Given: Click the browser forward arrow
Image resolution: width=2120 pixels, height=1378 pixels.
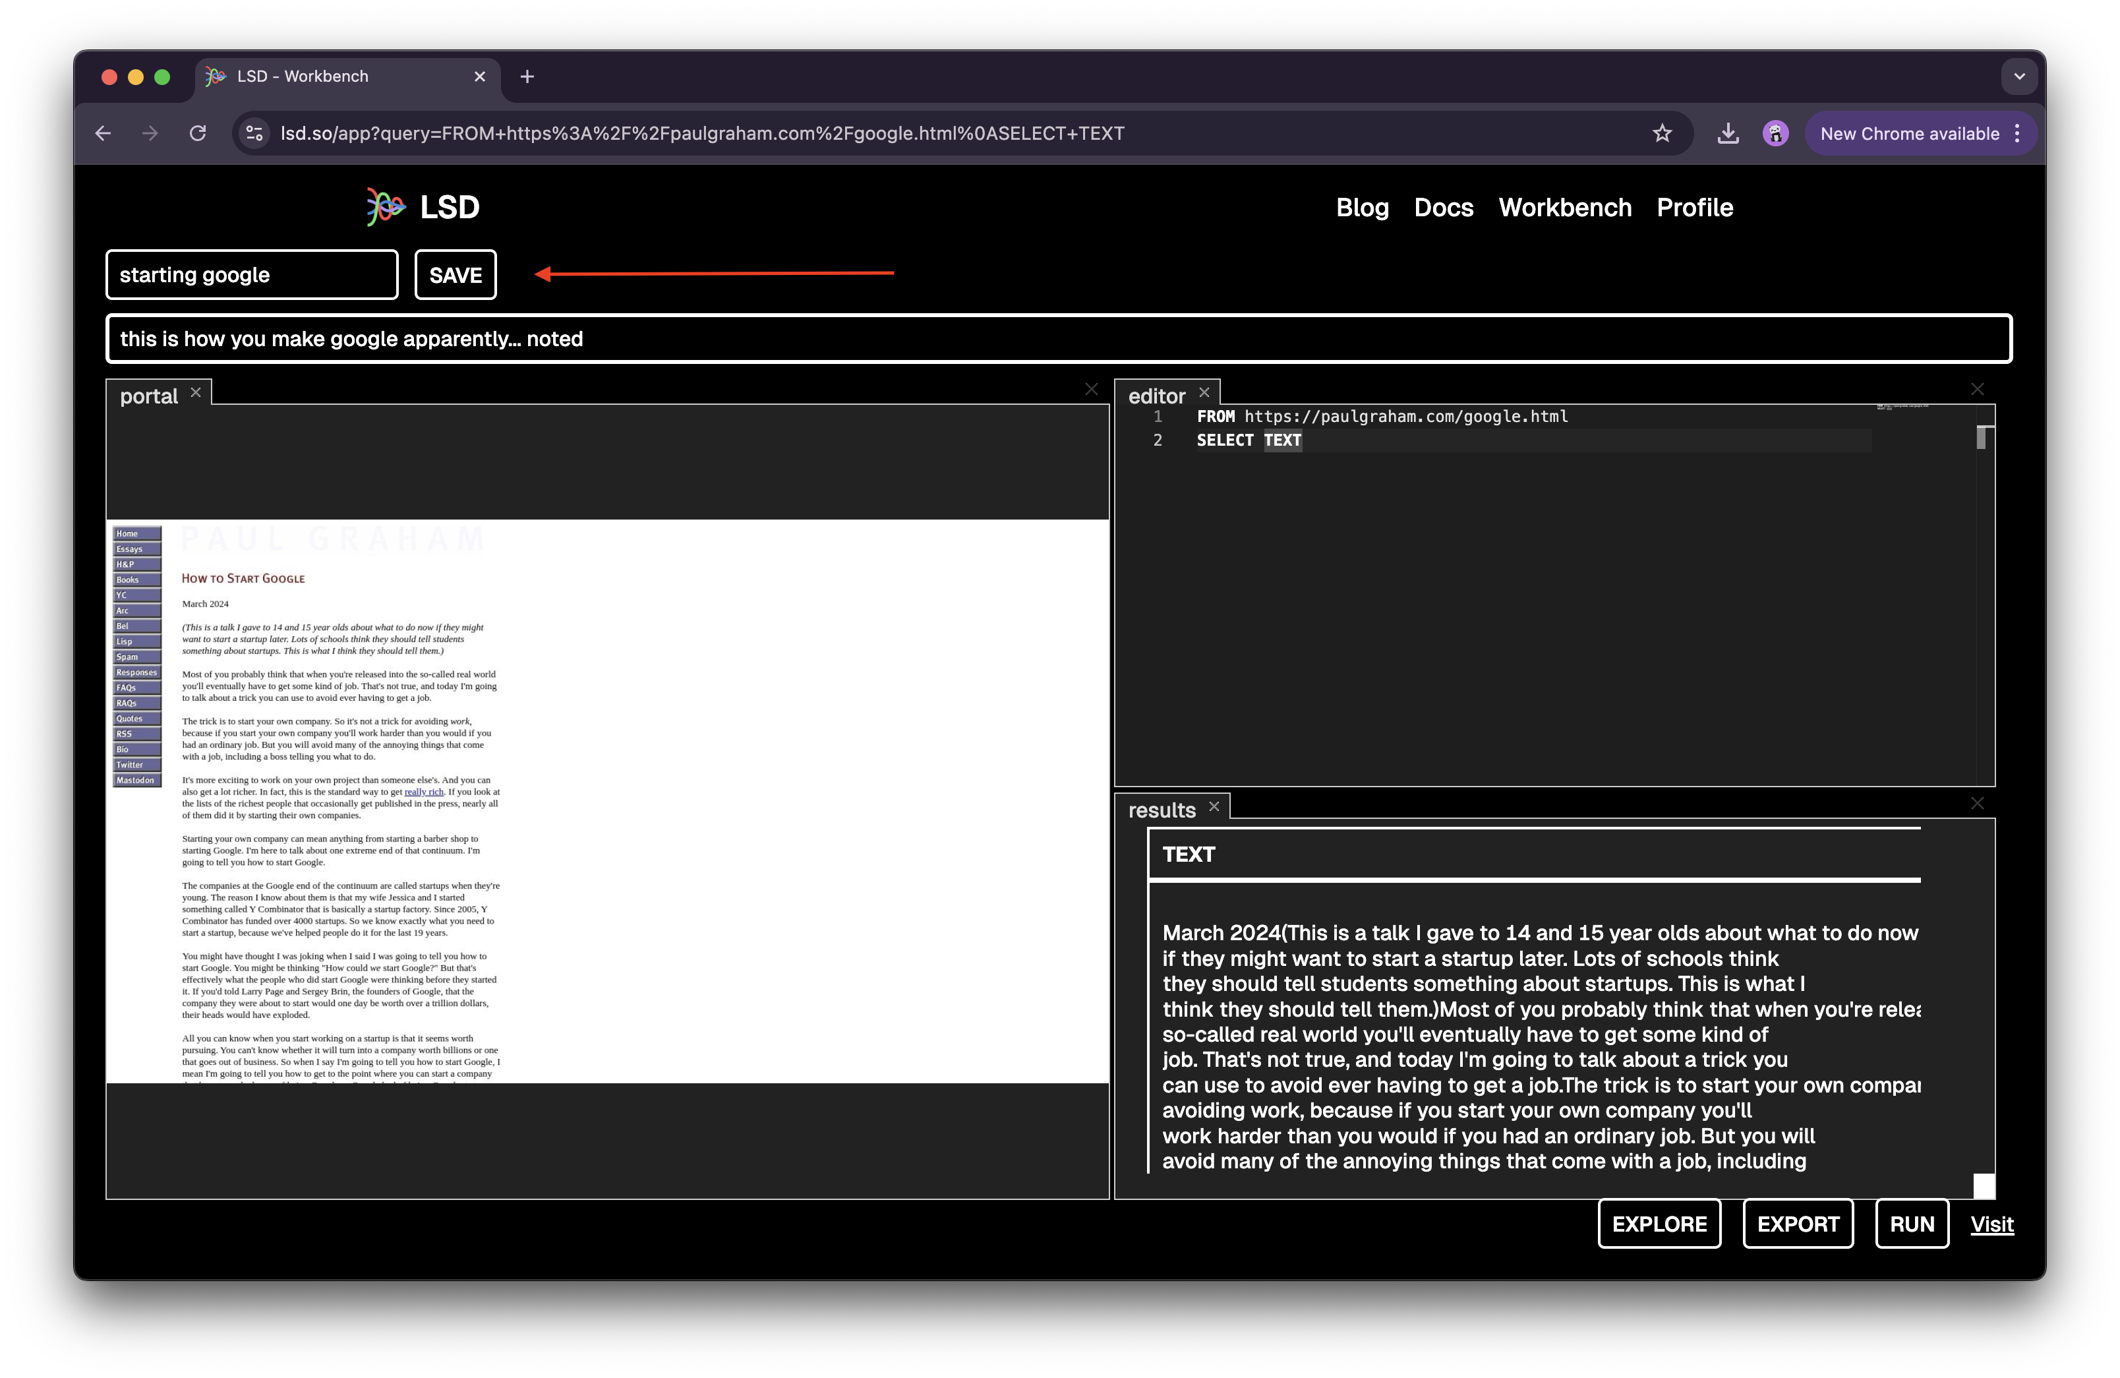Looking at the screenshot, I should pos(150,134).
